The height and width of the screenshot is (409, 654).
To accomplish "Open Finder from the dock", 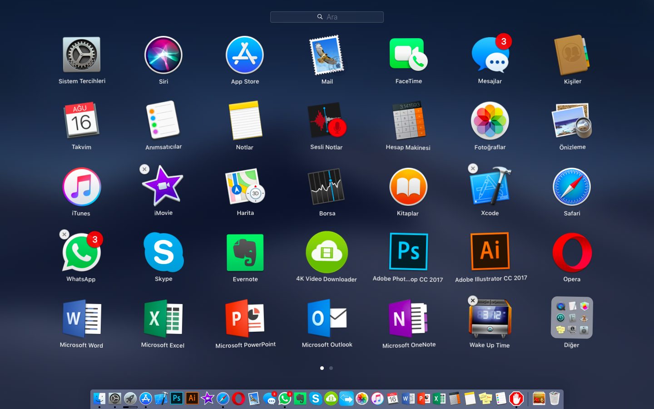I will [99, 399].
